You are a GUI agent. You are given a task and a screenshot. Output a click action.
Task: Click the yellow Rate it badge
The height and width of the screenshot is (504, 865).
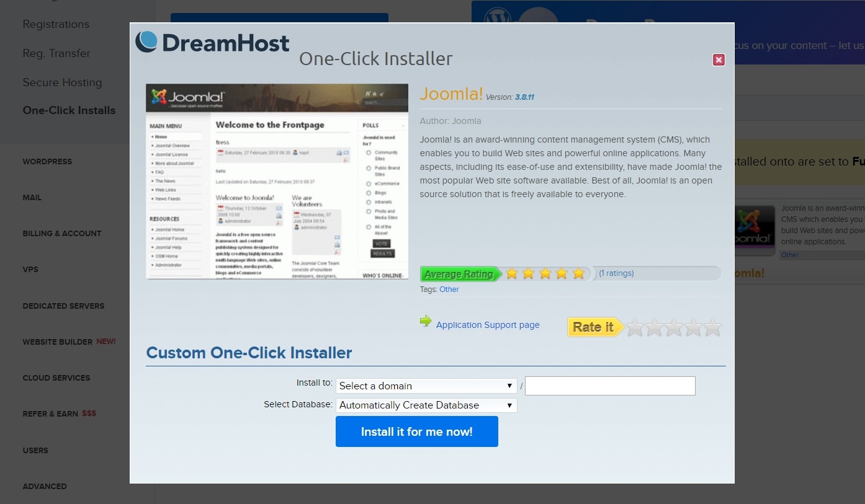(x=593, y=327)
